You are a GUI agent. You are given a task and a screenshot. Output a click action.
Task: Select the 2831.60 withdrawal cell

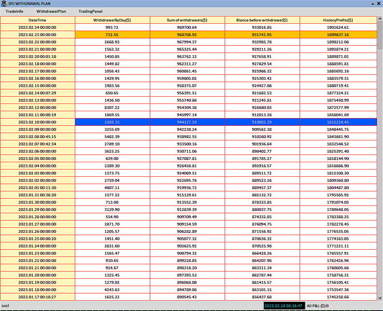tap(112, 246)
